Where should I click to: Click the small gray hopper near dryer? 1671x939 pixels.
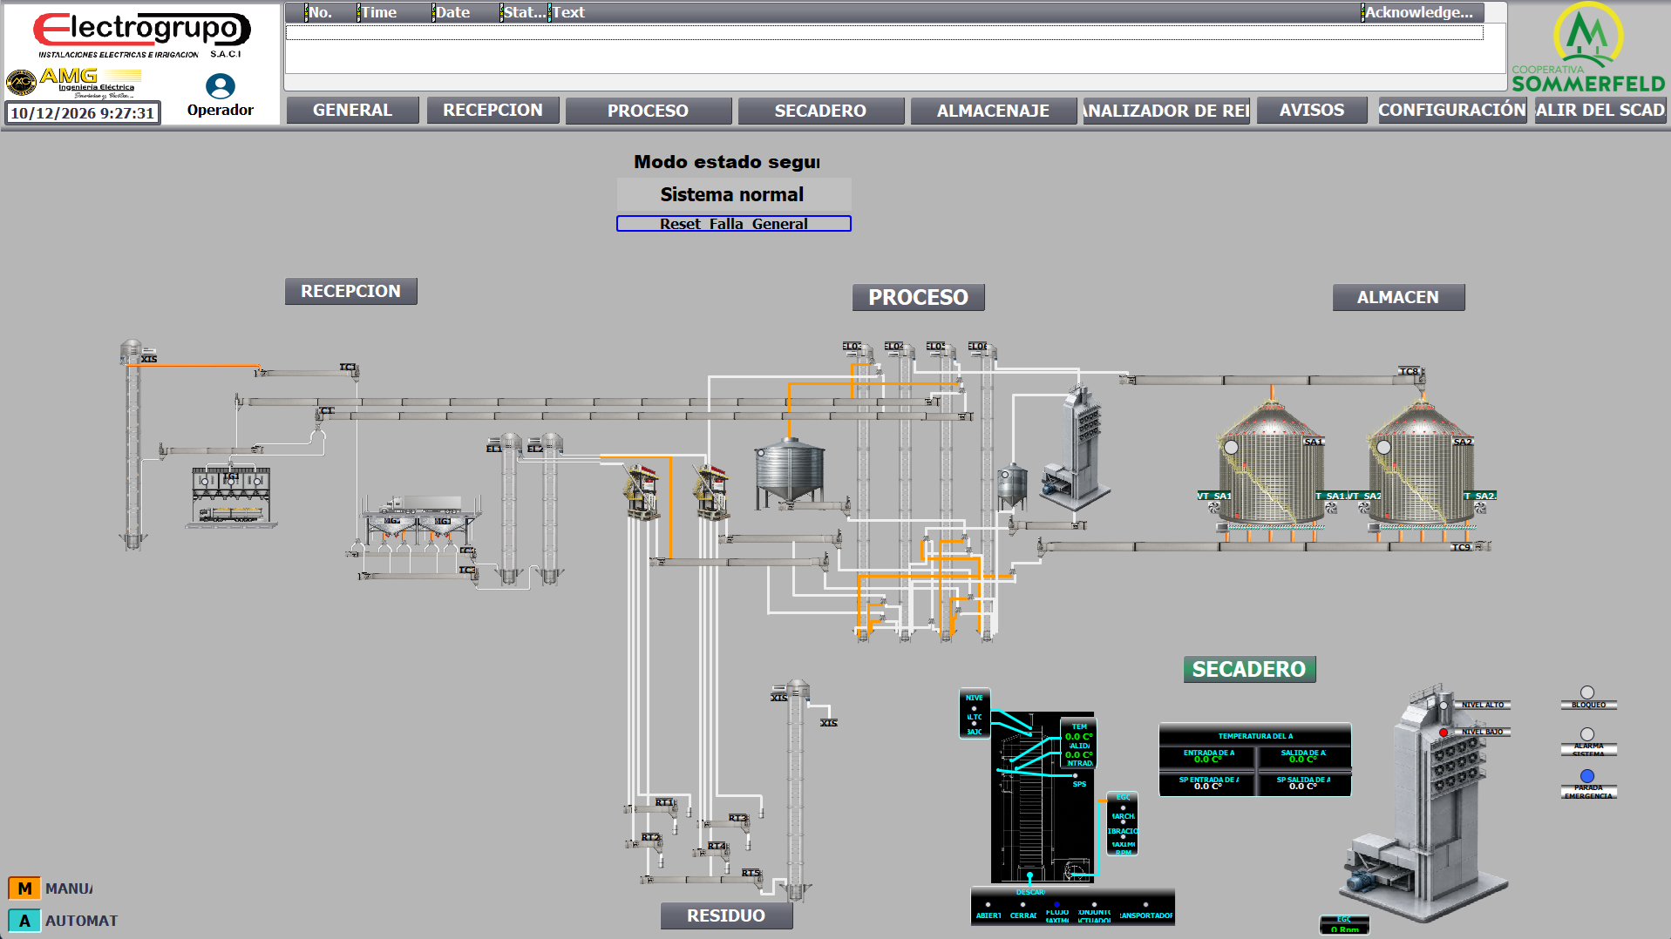pyautogui.click(x=1012, y=486)
